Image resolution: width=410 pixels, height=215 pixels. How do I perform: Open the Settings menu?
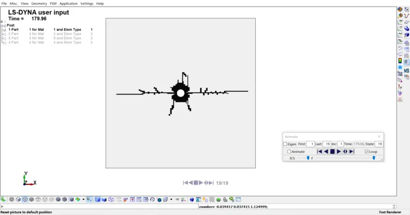87,3
